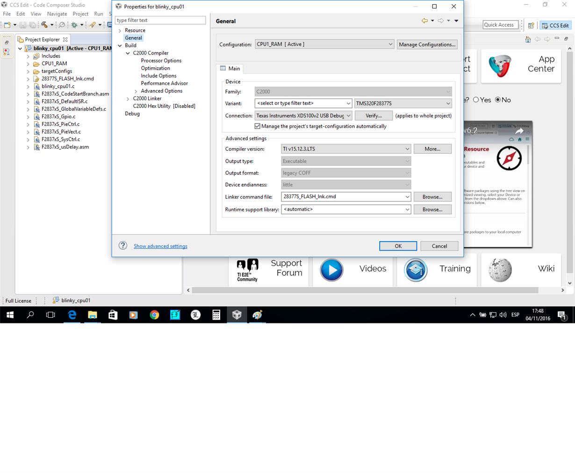Viewport: 575px width, 473px height.
Task: Click the back arrow in properties dialog
Action: coord(424,21)
